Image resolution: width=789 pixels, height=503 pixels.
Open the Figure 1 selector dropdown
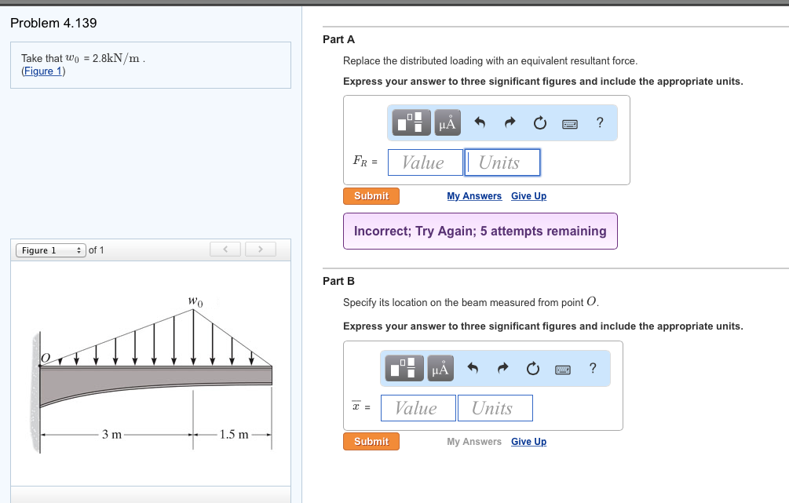click(x=49, y=250)
